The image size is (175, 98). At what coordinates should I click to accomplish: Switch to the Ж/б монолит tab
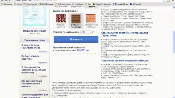(61, 7)
